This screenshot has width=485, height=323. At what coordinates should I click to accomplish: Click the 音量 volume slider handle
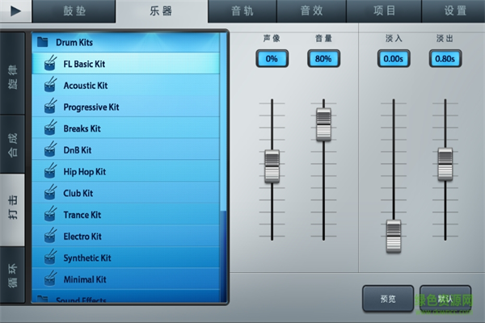click(x=323, y=125)
